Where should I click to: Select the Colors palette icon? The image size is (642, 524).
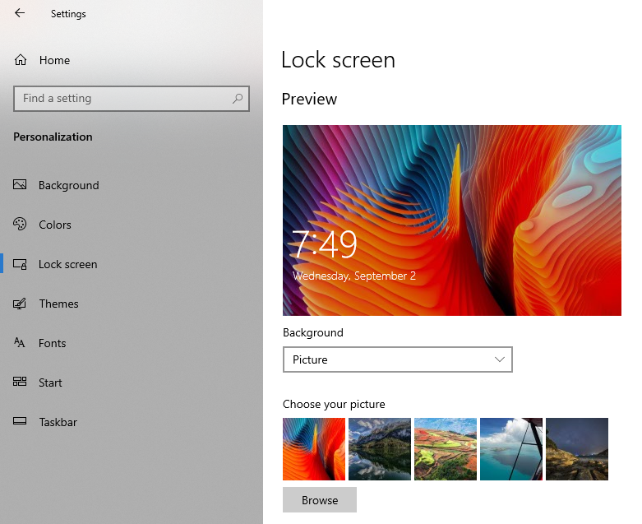pyautogui.click(x=21, y=225)
